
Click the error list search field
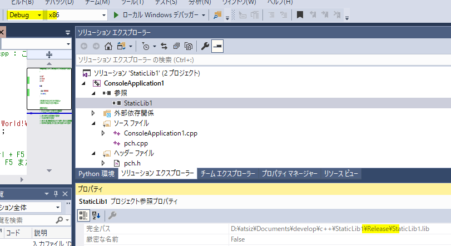tap(27, 220)
